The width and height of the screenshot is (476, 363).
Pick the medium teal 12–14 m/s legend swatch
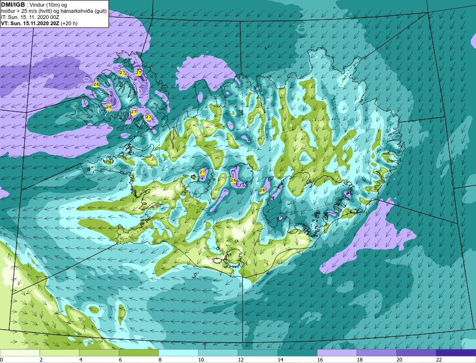[x=258, y=353]
